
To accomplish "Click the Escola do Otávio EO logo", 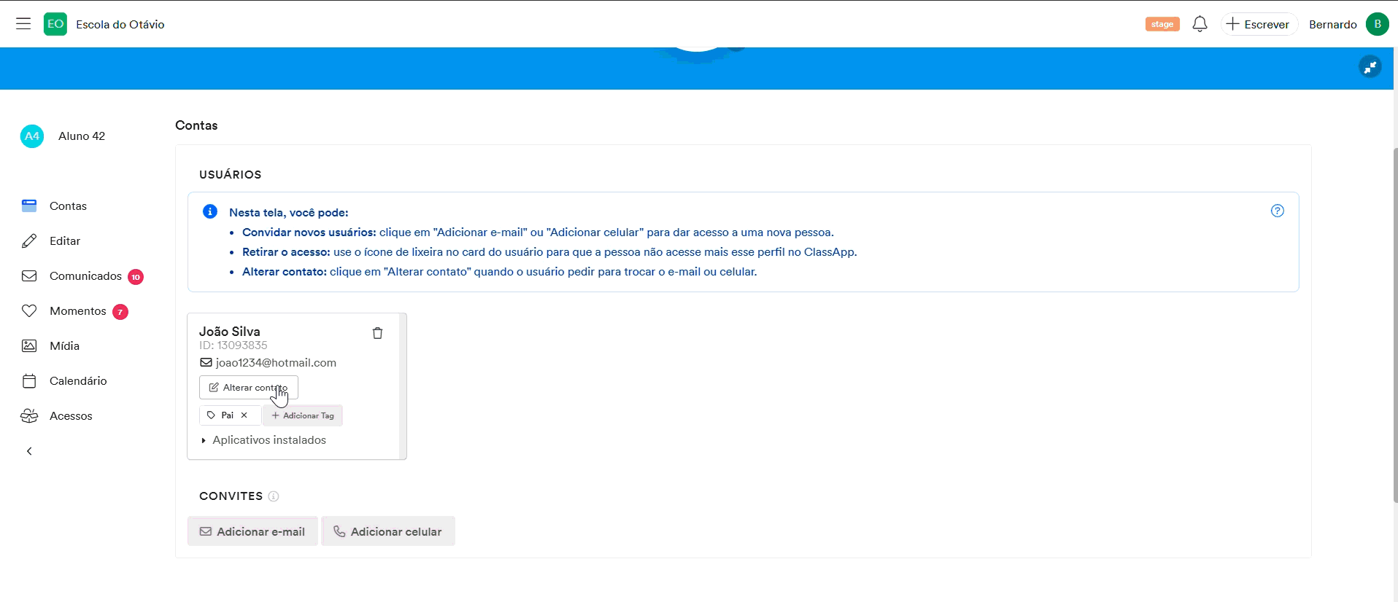I will pyautogui.click(x=55, y=24).
